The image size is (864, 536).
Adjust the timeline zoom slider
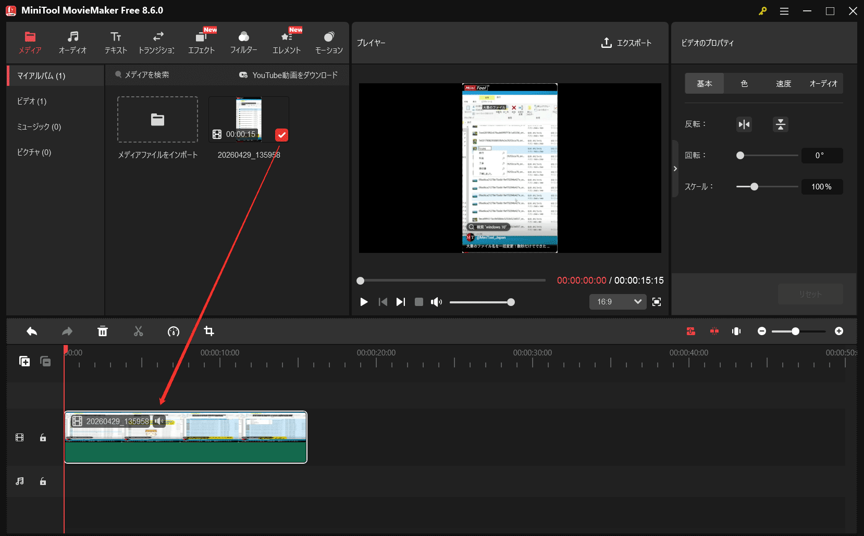pyautogui.click(x=798, y=331)
